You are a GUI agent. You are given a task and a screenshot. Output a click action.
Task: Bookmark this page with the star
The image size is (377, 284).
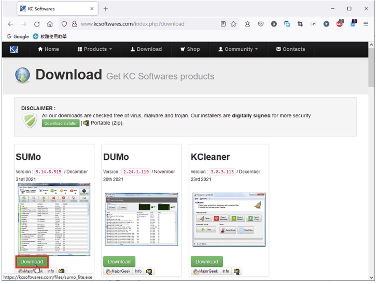pos(233,24)
